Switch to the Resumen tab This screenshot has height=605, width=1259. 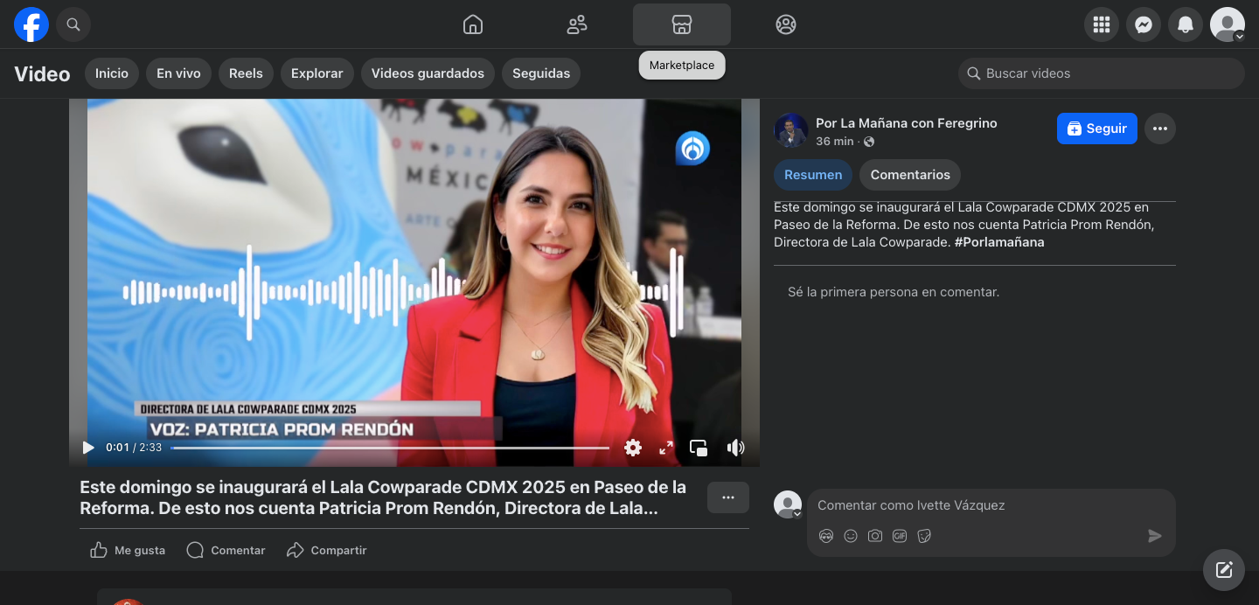[x=813, y=175]
